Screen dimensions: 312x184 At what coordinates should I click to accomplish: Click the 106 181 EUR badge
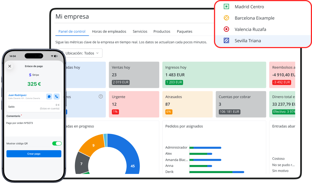229,112
